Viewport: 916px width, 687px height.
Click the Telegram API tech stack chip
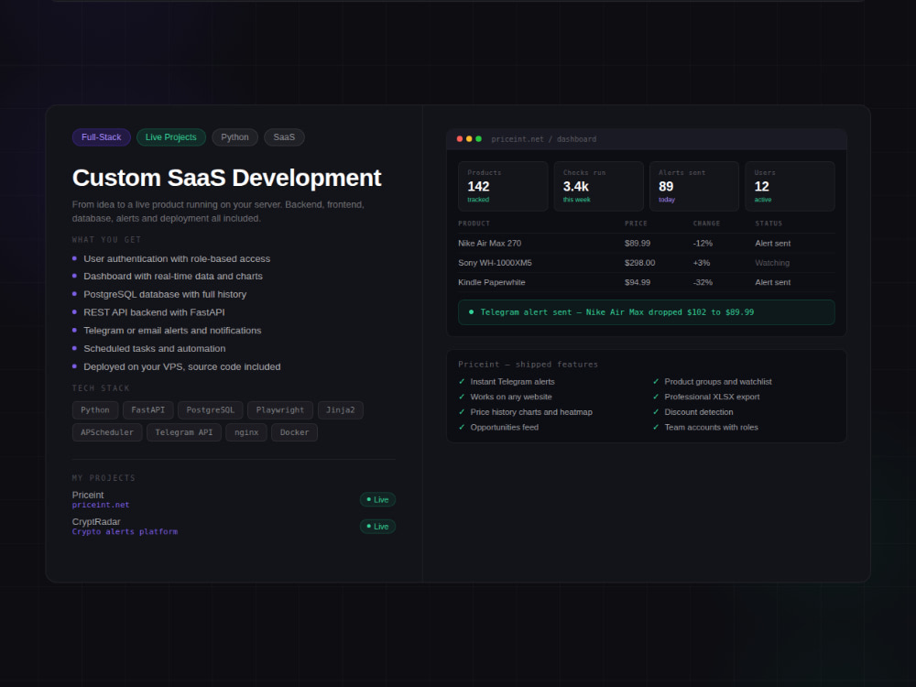tap(184, 432)
